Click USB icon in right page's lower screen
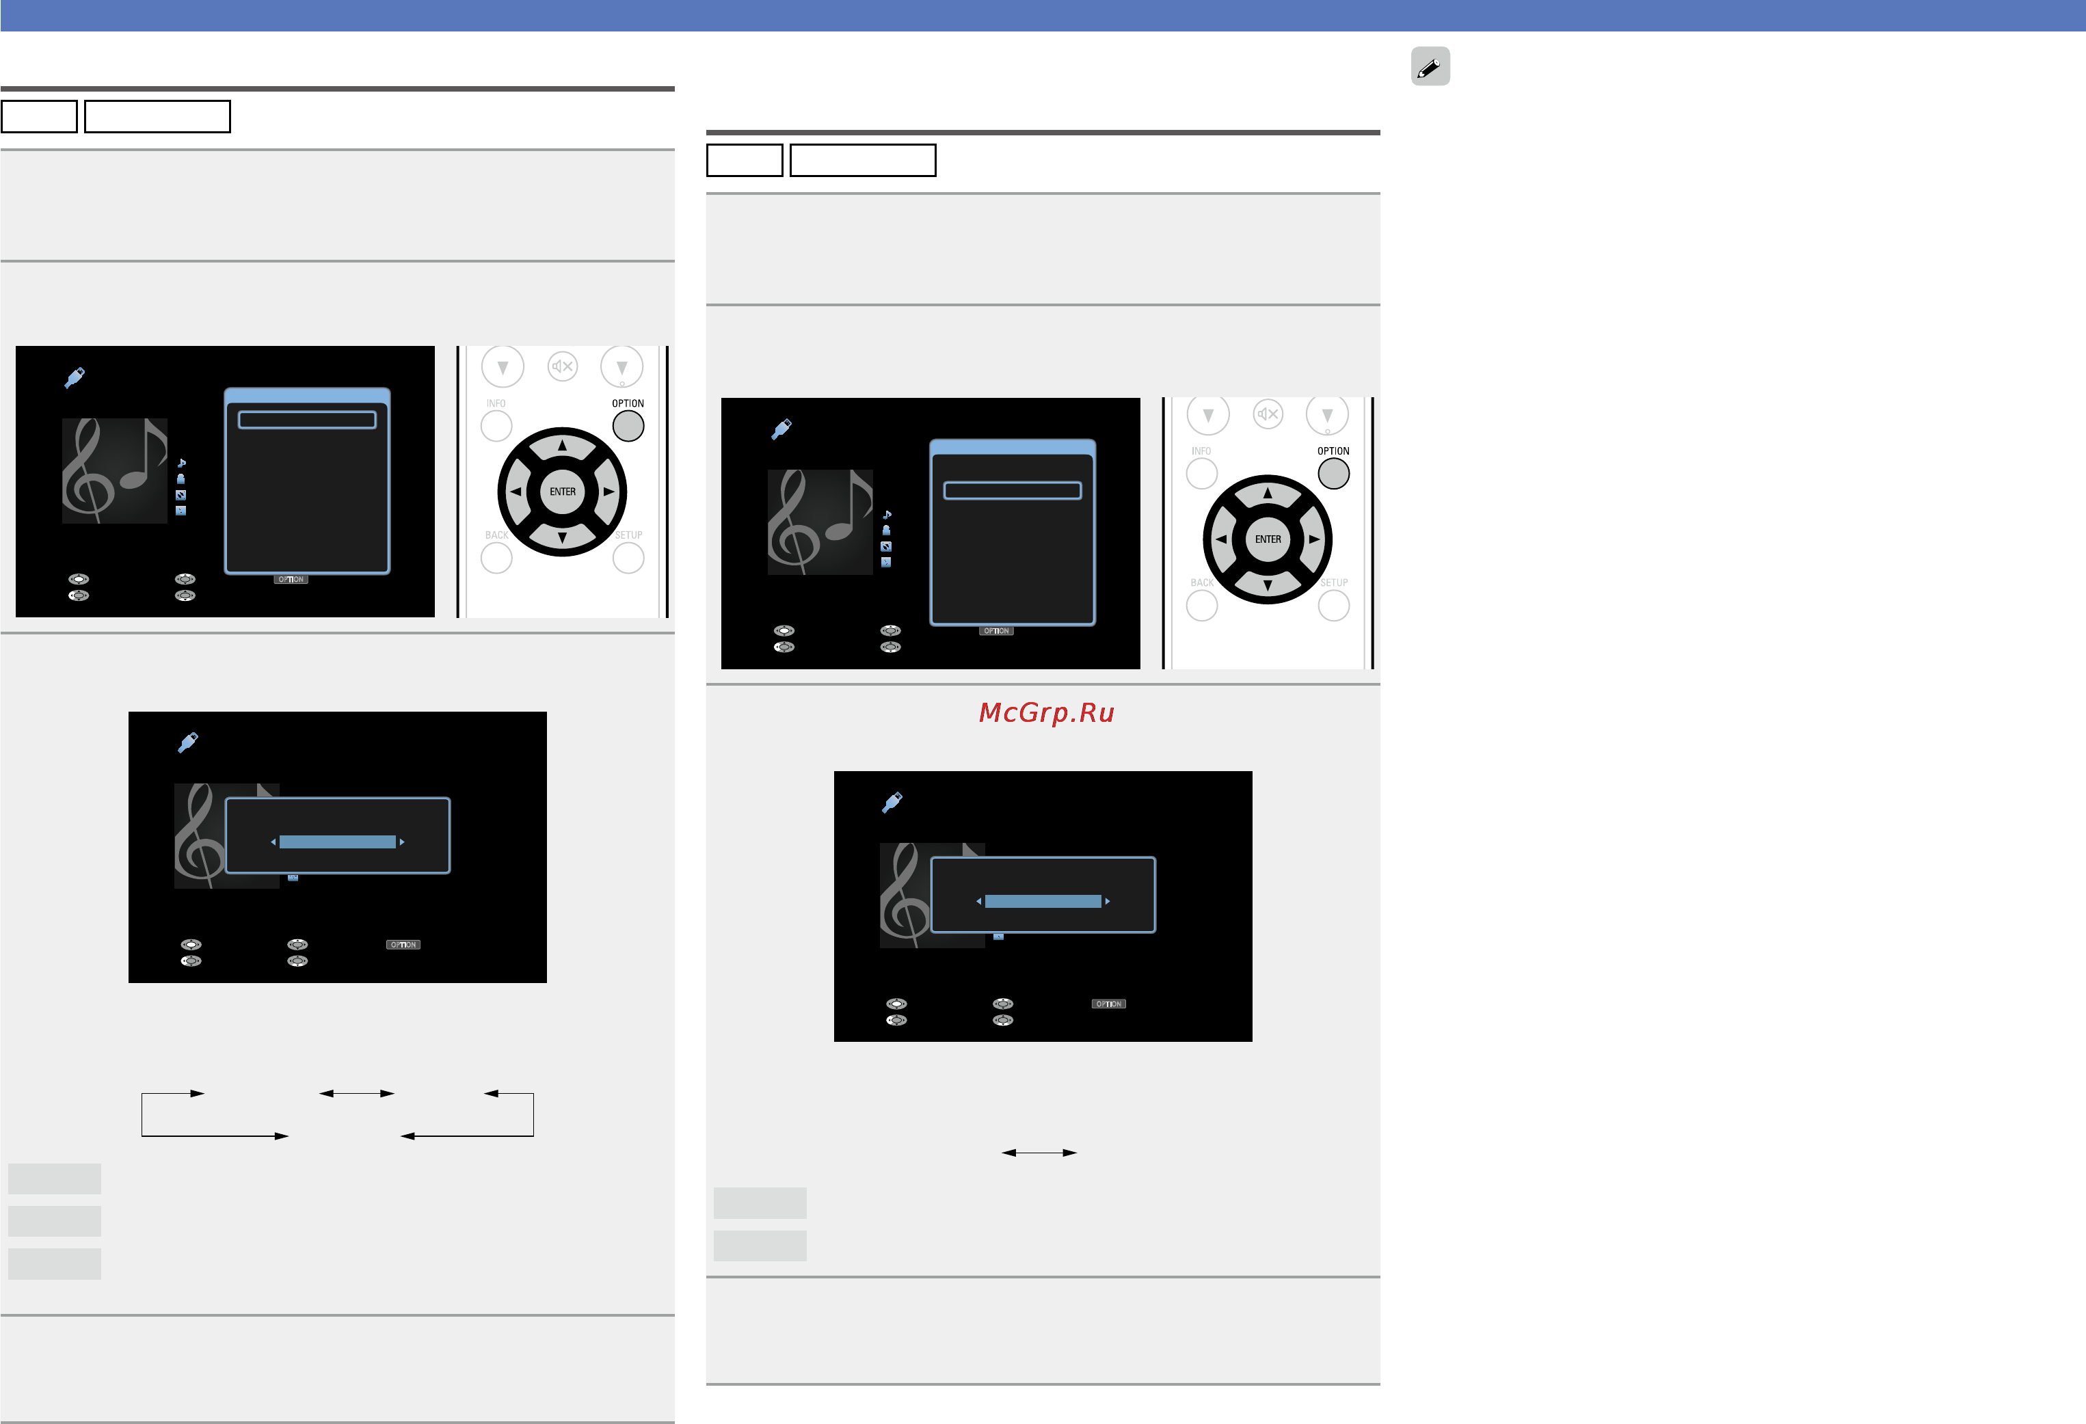 (x=892, y=802)
